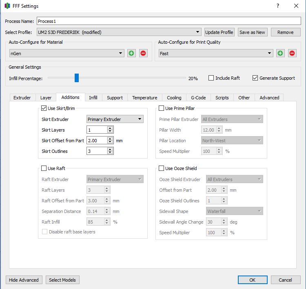This screenshot has width=306, height=289.
Task: Increase Skirt Layers with up arrow
Action: point(110,128)
